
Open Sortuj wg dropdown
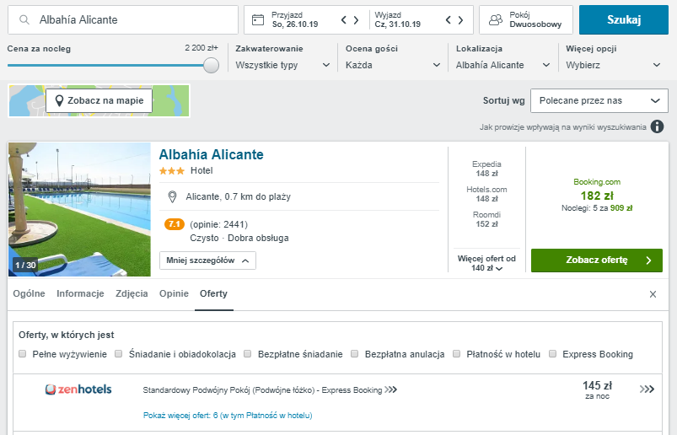[599, 101]
